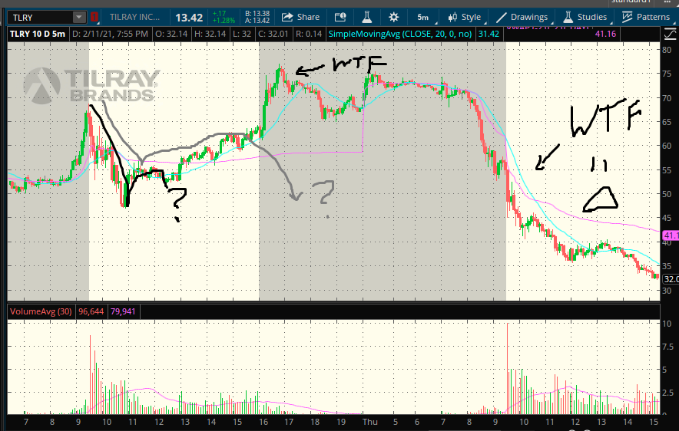Viewport: 679px width, 431px height.
Task: Click the current price bubble 32.0 on axis
Action: coord(671,279)
